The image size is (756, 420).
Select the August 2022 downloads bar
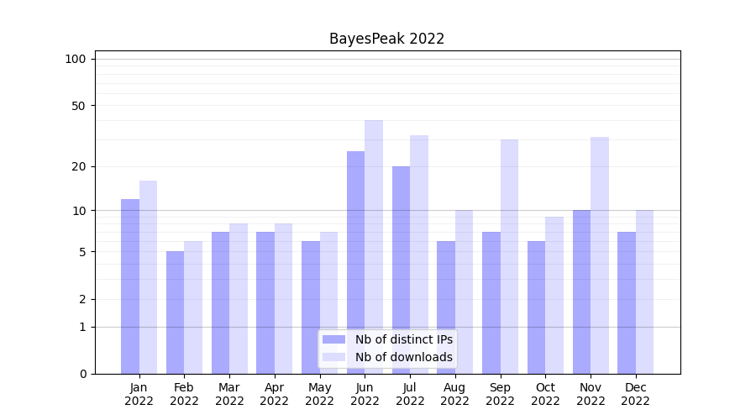point(464,291)
